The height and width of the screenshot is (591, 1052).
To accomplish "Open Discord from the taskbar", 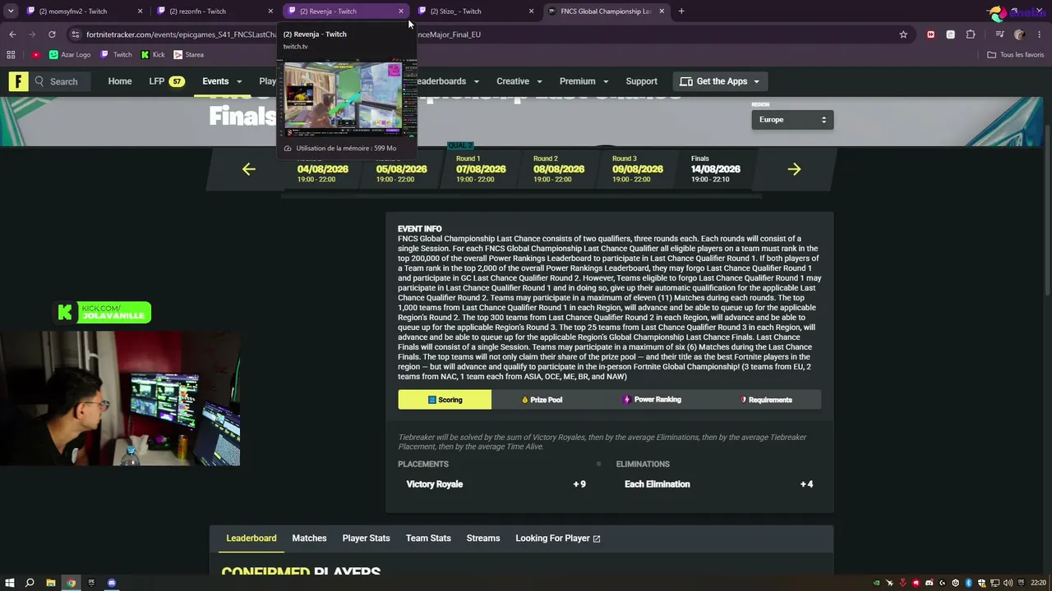I will point(112,583).
